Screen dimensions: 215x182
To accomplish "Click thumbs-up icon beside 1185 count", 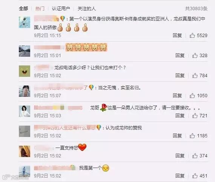I will pos(192,136).
